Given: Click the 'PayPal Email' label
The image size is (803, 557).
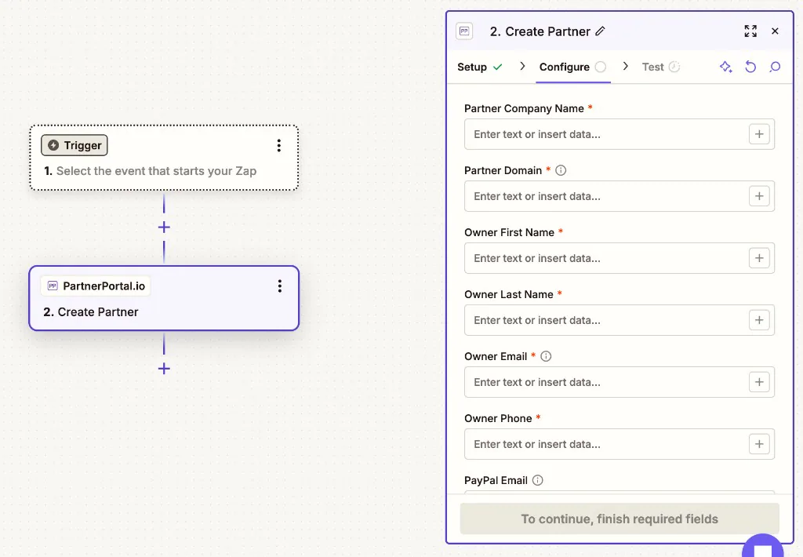Looking at the screenshot, I should [x=496, y=481].
